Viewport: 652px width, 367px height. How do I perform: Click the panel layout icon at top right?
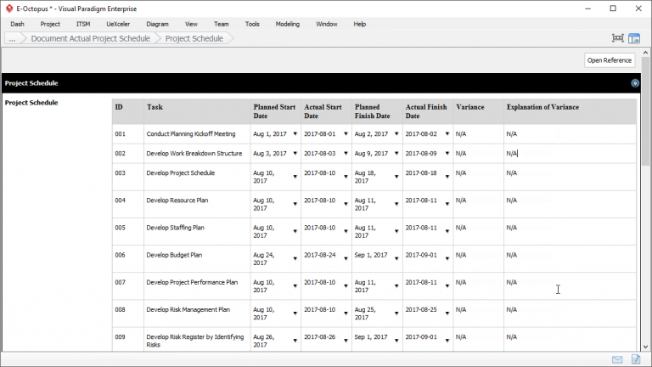(634, 38)
